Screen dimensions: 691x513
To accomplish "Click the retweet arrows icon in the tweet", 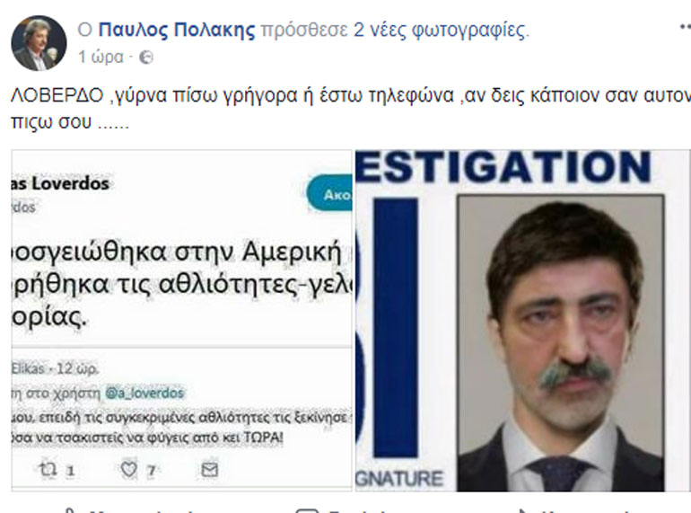I will 47,469.
